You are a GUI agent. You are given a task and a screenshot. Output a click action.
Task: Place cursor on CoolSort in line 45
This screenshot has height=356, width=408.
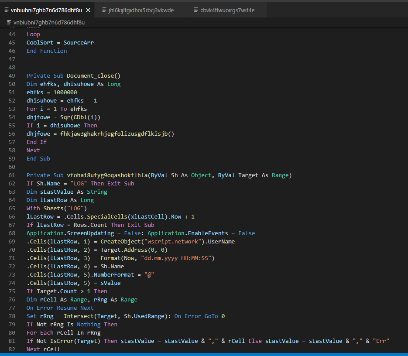(x=40, y=43)
